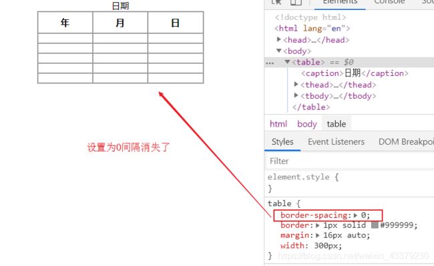Expand the tbody element node
Image resolution: width=434 pixels, height=266 pixels.
[296, 95]
